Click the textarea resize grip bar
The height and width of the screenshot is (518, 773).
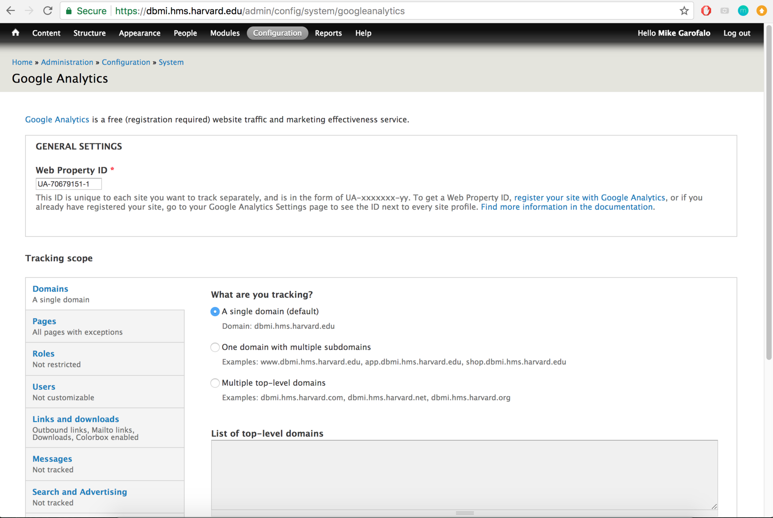[x=464, y=513]
